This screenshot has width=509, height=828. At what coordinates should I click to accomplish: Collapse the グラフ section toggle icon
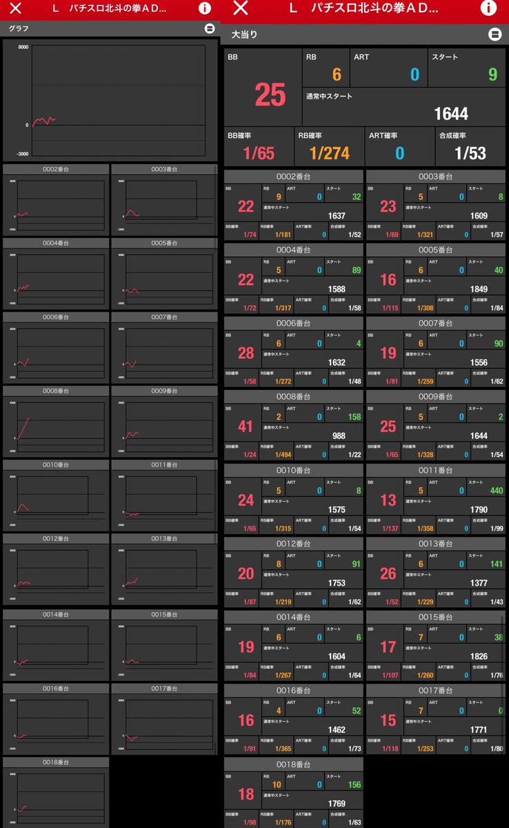pos(210,28)
